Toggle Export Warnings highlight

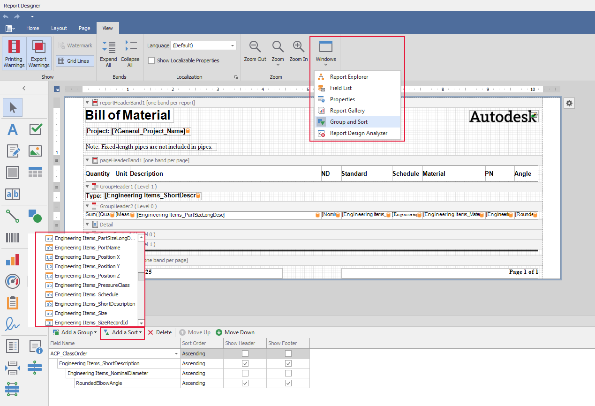pyautogui.click(x=39, y=53)
